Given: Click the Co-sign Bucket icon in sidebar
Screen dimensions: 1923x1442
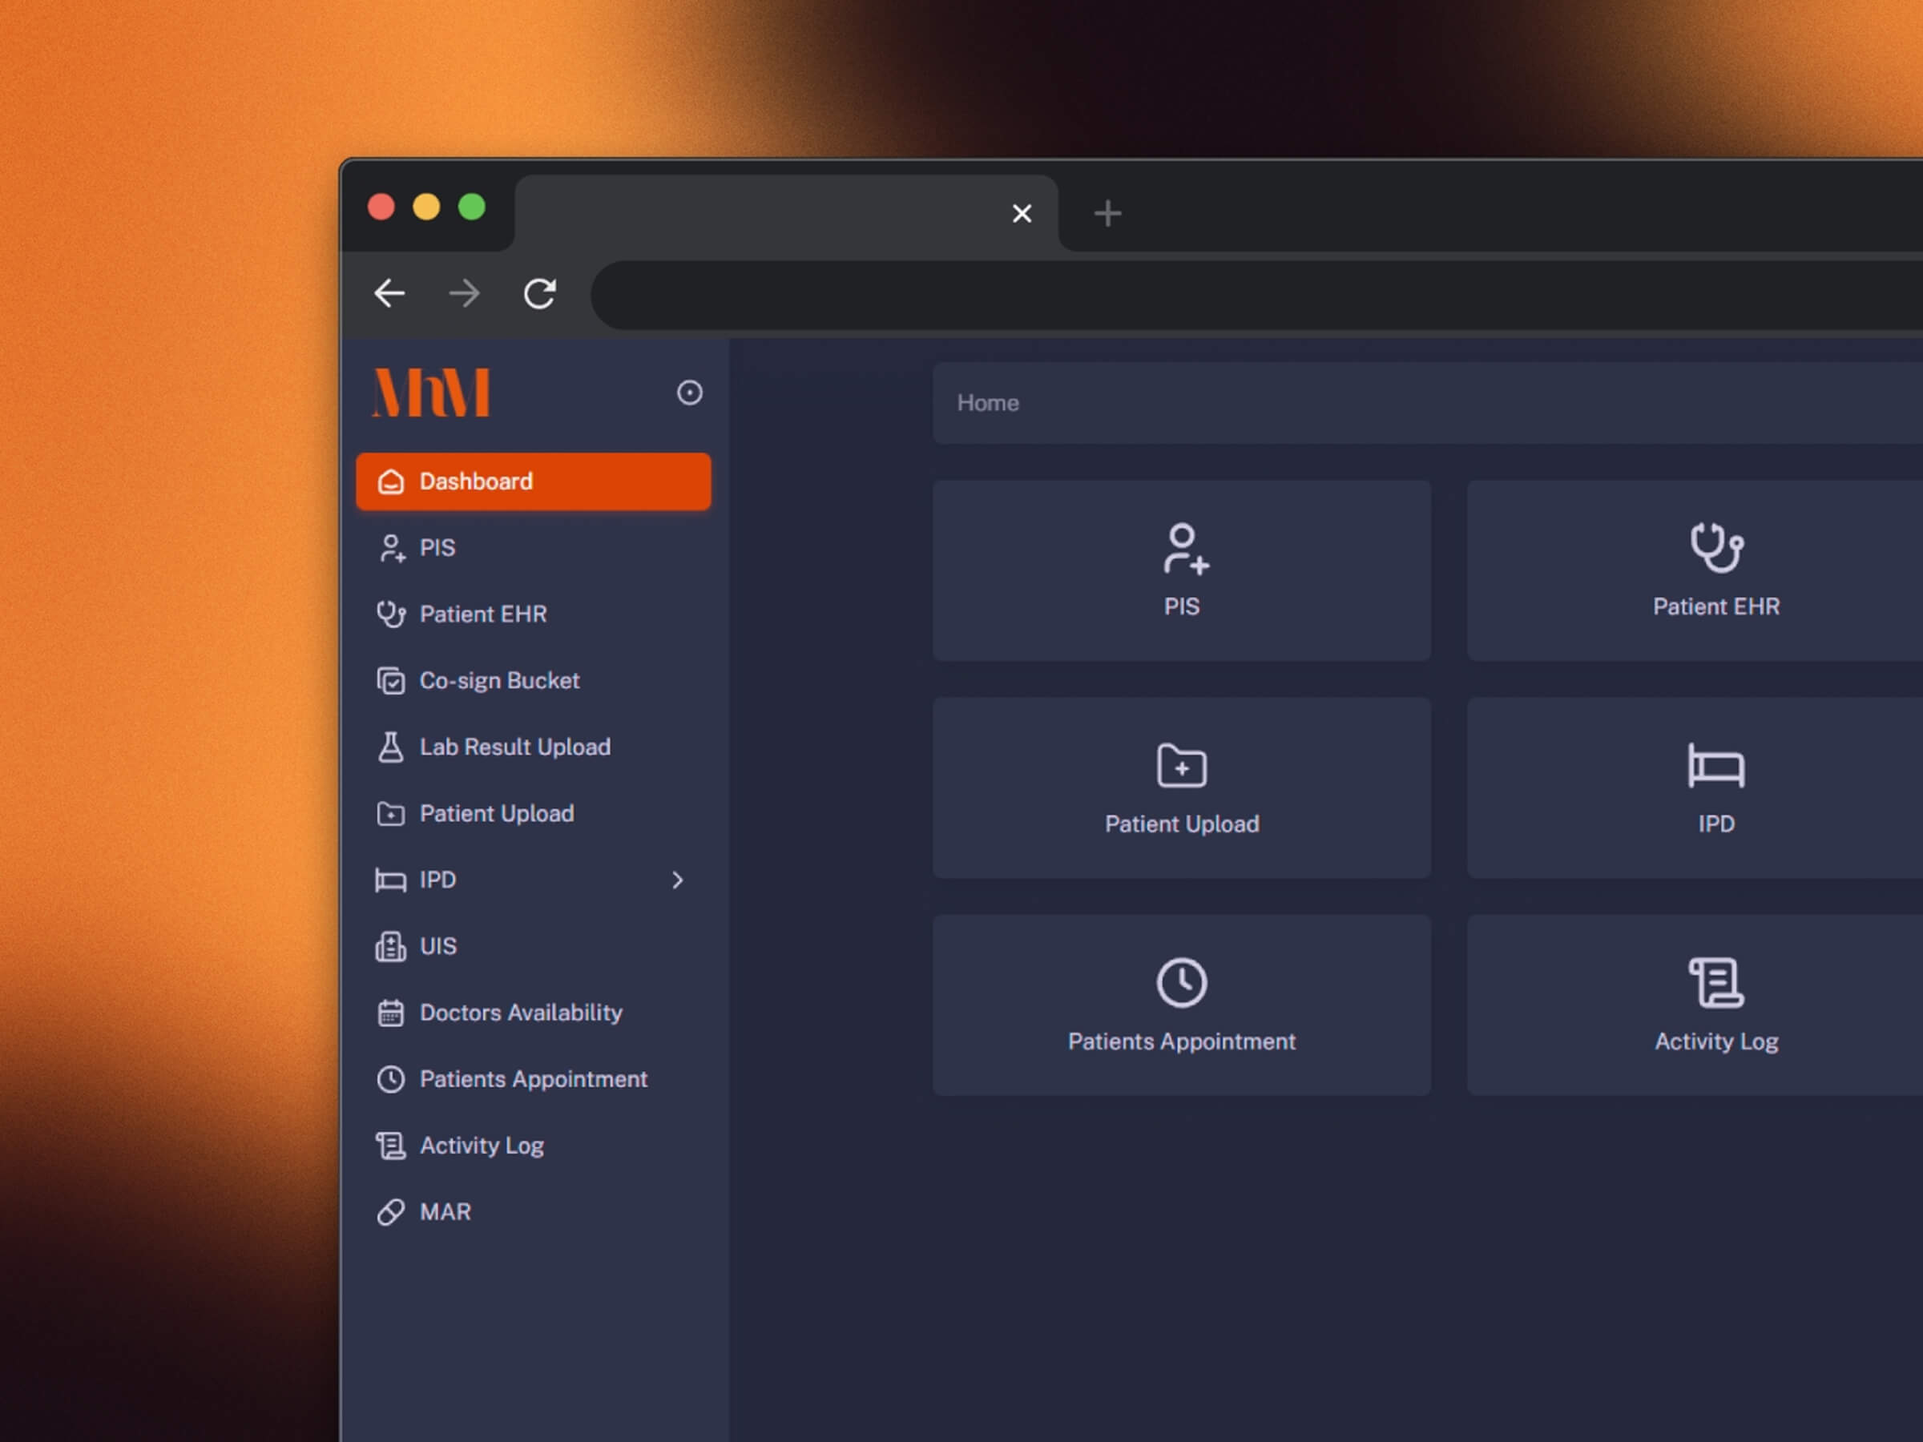Looking at the screenshot, I should tap(390, 681).
